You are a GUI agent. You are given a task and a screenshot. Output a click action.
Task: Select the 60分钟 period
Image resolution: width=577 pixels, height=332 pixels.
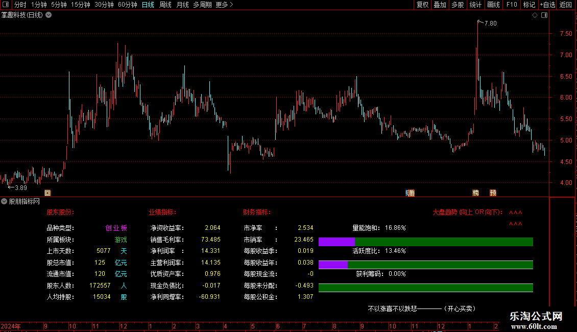(127, 5)
